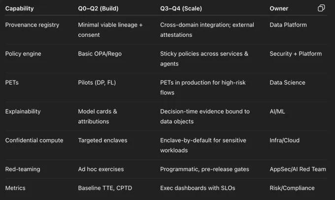Click the Targeted enclaves cell
Image resolution: width=335 pixels, height=200 pixels.
pos(102,140)
